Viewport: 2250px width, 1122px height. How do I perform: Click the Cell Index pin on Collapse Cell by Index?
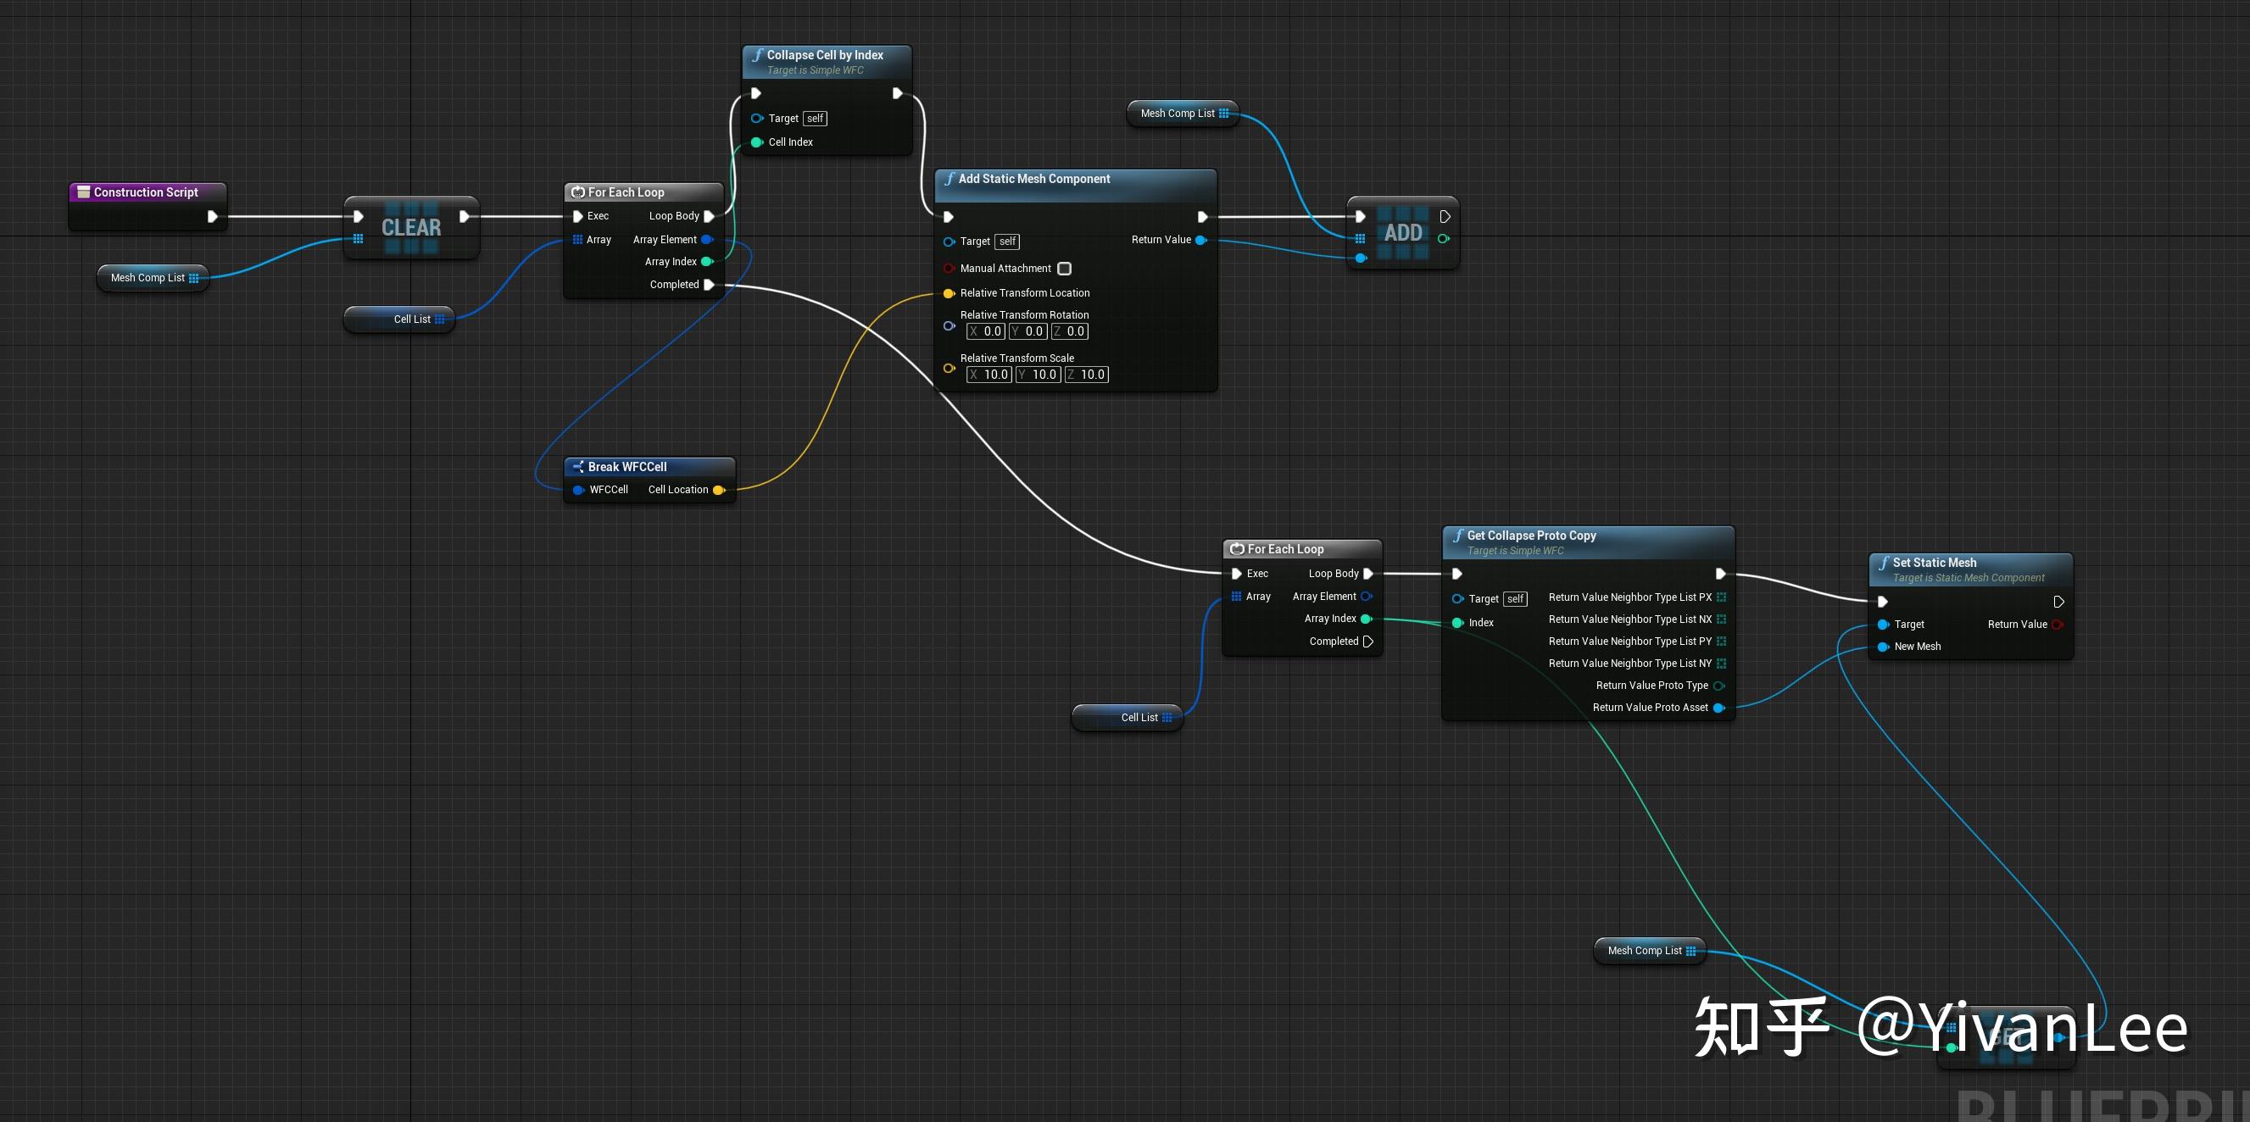pos(756,142)
